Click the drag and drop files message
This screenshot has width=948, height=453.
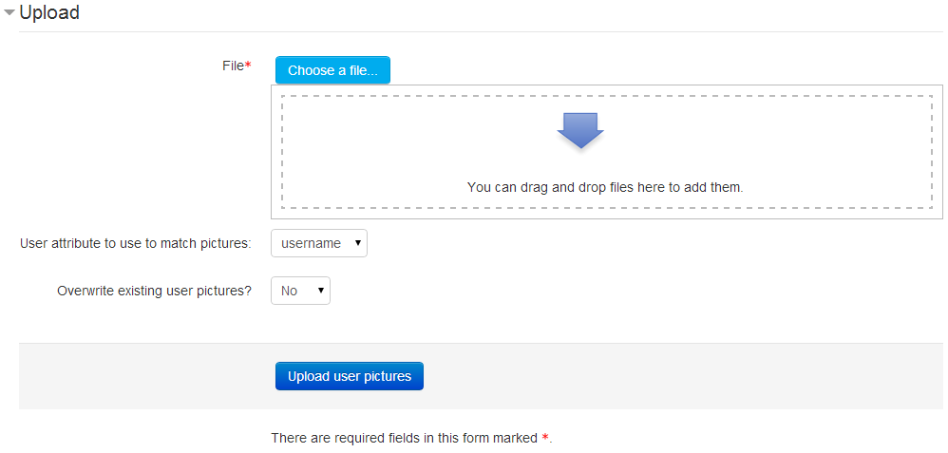tap(605, 187)
